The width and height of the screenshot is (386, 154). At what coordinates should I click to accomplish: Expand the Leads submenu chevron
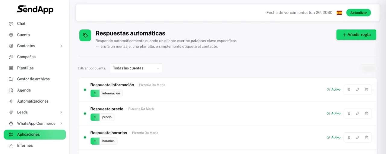61,112
